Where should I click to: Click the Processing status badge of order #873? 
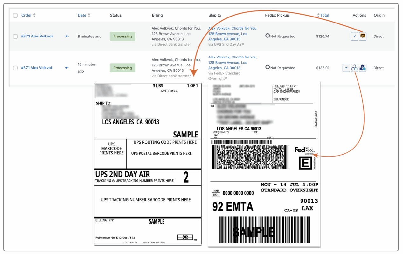(122, 36)
